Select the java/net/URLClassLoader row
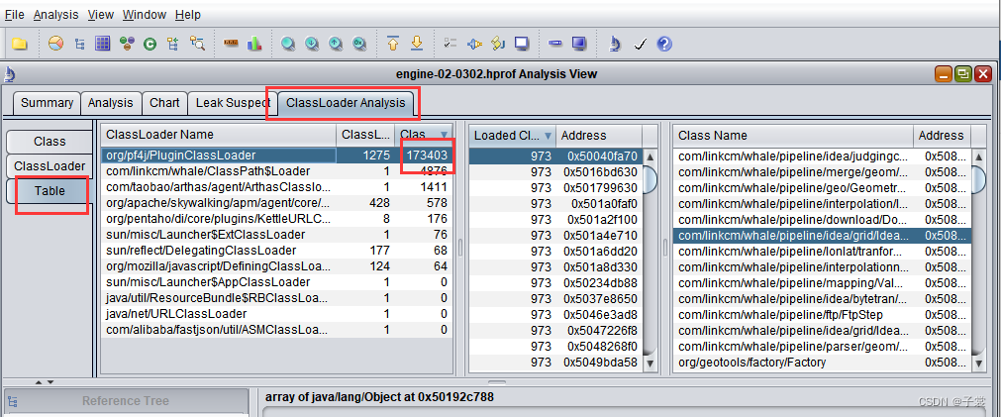 point(276,314)
